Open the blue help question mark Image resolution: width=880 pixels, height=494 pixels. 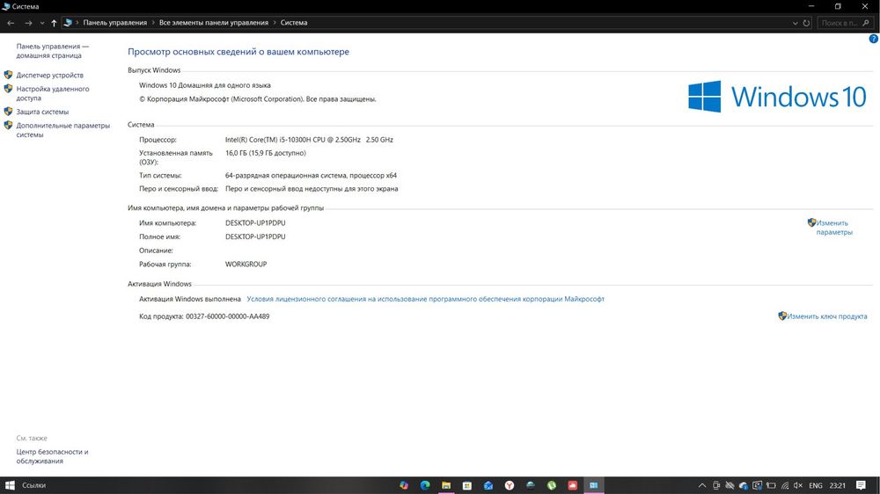[x=874, y=39]
